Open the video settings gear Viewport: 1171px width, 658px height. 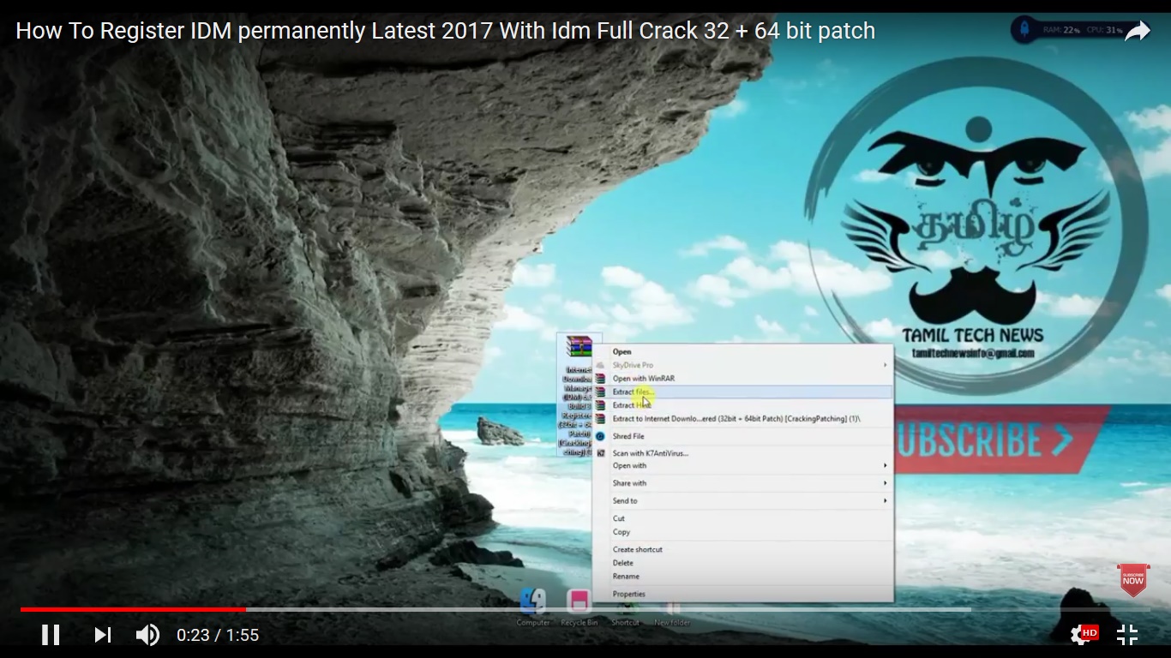(x=1079, y=635)
